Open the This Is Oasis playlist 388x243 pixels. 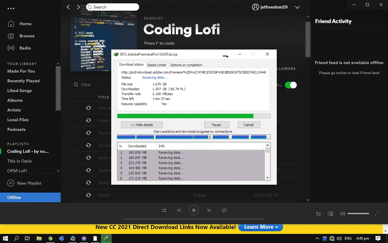19,161
